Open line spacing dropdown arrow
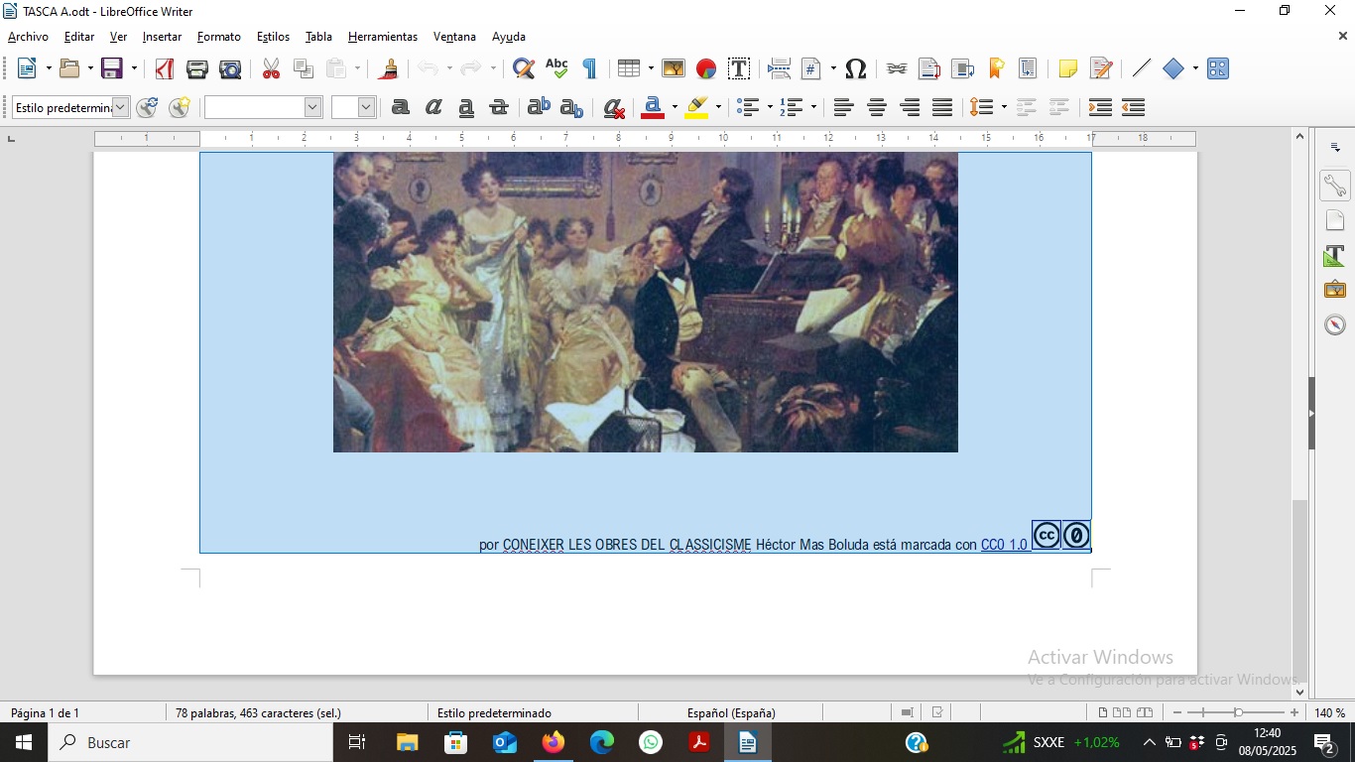Image resolution: width=1355 pixels, height=762 pixels. 1004,107
